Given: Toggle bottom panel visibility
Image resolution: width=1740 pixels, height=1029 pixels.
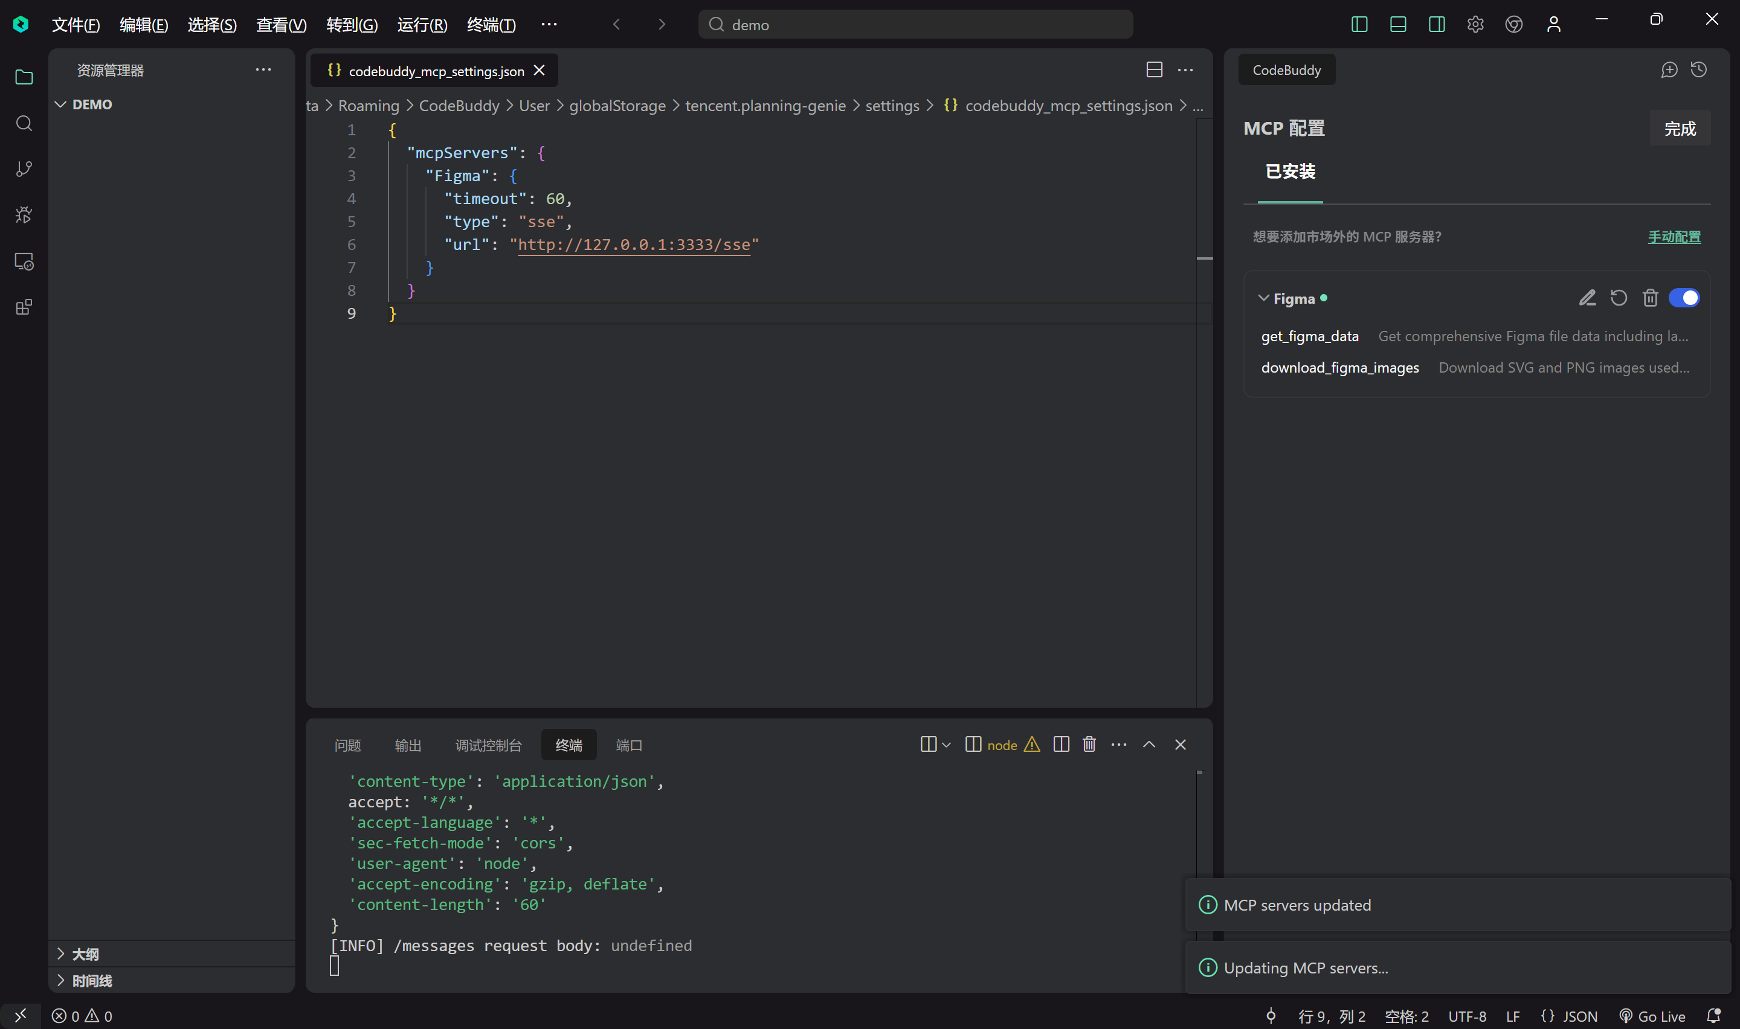Looking at the screenshot, I should coord(1398,24).
